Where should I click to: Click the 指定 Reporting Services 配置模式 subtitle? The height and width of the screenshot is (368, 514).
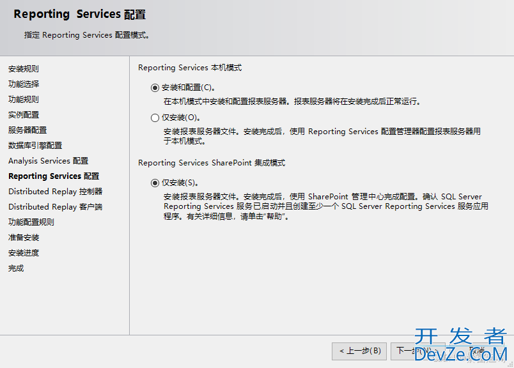pyautogui.click(x=86, y=35)
